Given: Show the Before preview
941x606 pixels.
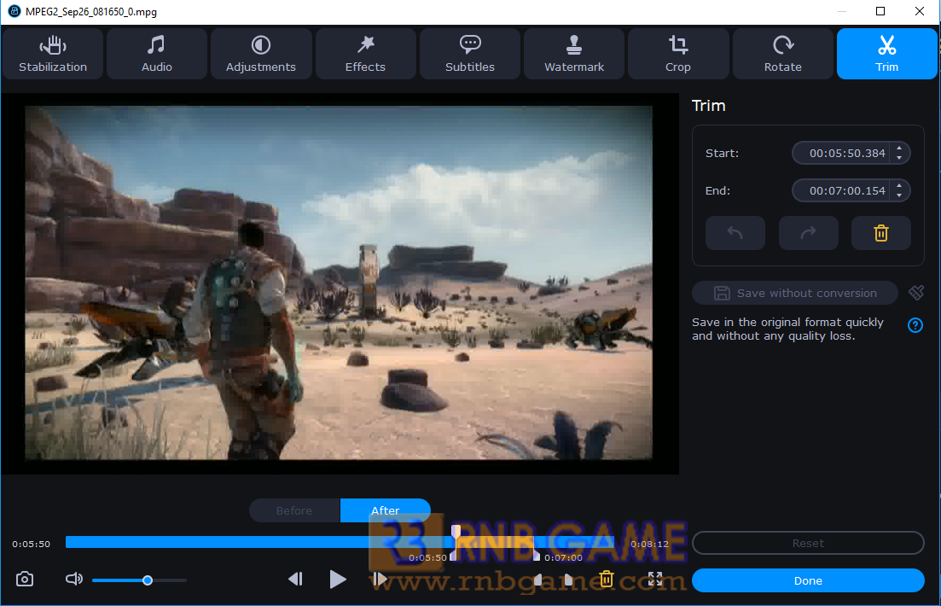Looking at the screenshot, I should tap(294, 510).
